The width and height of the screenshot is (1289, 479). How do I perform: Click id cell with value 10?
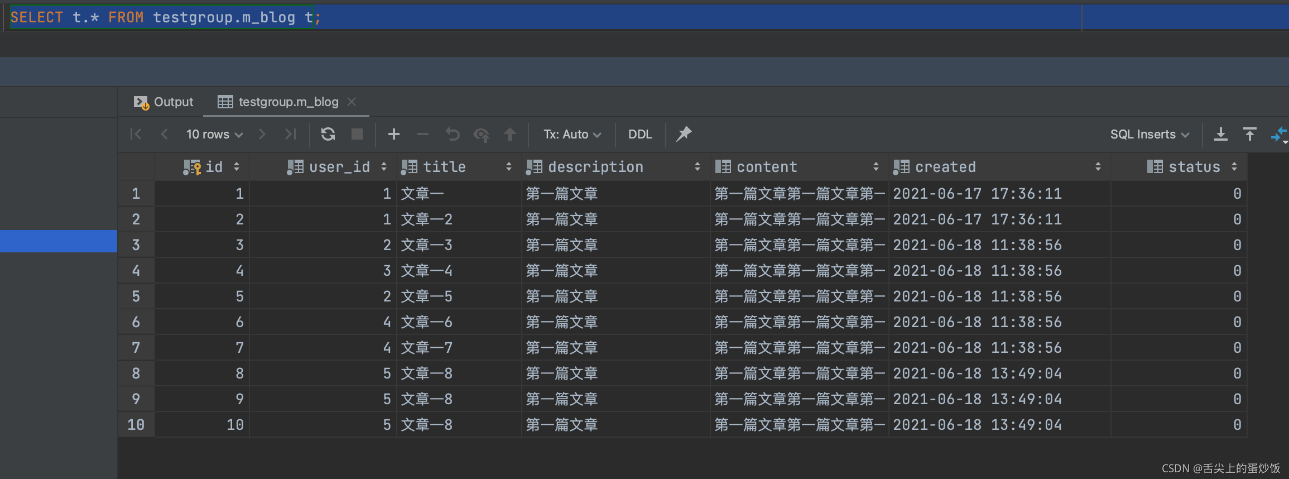pos(203,425)
